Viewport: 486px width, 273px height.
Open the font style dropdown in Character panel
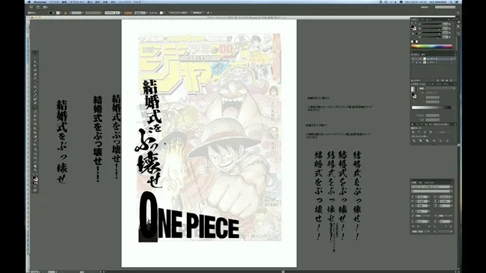click(452, 191)
